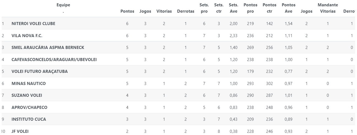Sort by Sets. pro column
357x135 pixels.
pyautogui.click(x=204, y=8)
